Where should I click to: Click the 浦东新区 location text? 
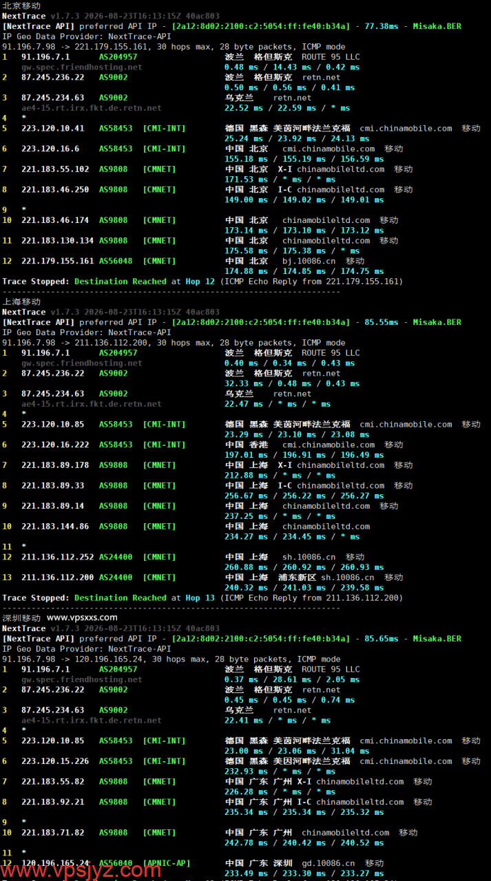tap(297, 577)
